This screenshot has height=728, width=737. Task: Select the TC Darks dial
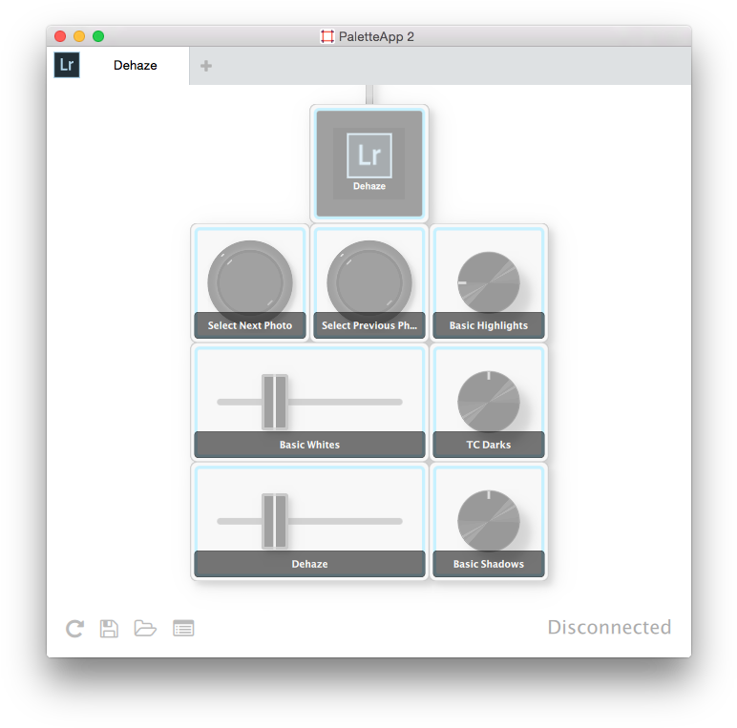489,402
